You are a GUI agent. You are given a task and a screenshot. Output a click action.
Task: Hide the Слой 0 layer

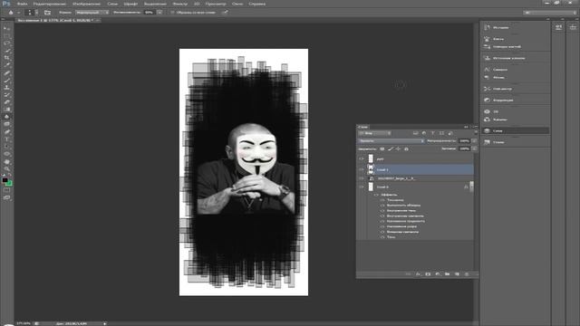click(x=362, y=187)
